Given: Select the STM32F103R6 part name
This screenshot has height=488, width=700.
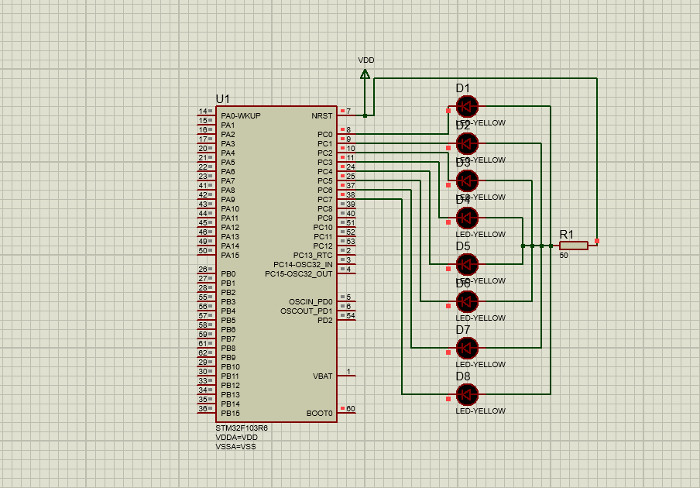Looking at the screenshot, I should (x=242, y=428).
